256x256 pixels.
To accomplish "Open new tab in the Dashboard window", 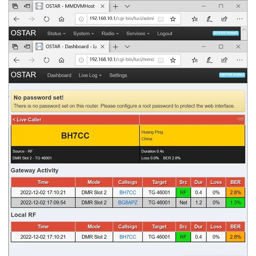I will tap(116, 47).
